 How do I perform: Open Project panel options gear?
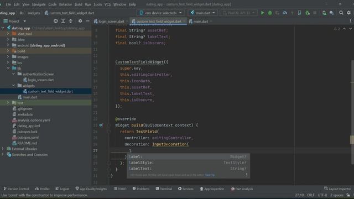(x=80, y=21)
